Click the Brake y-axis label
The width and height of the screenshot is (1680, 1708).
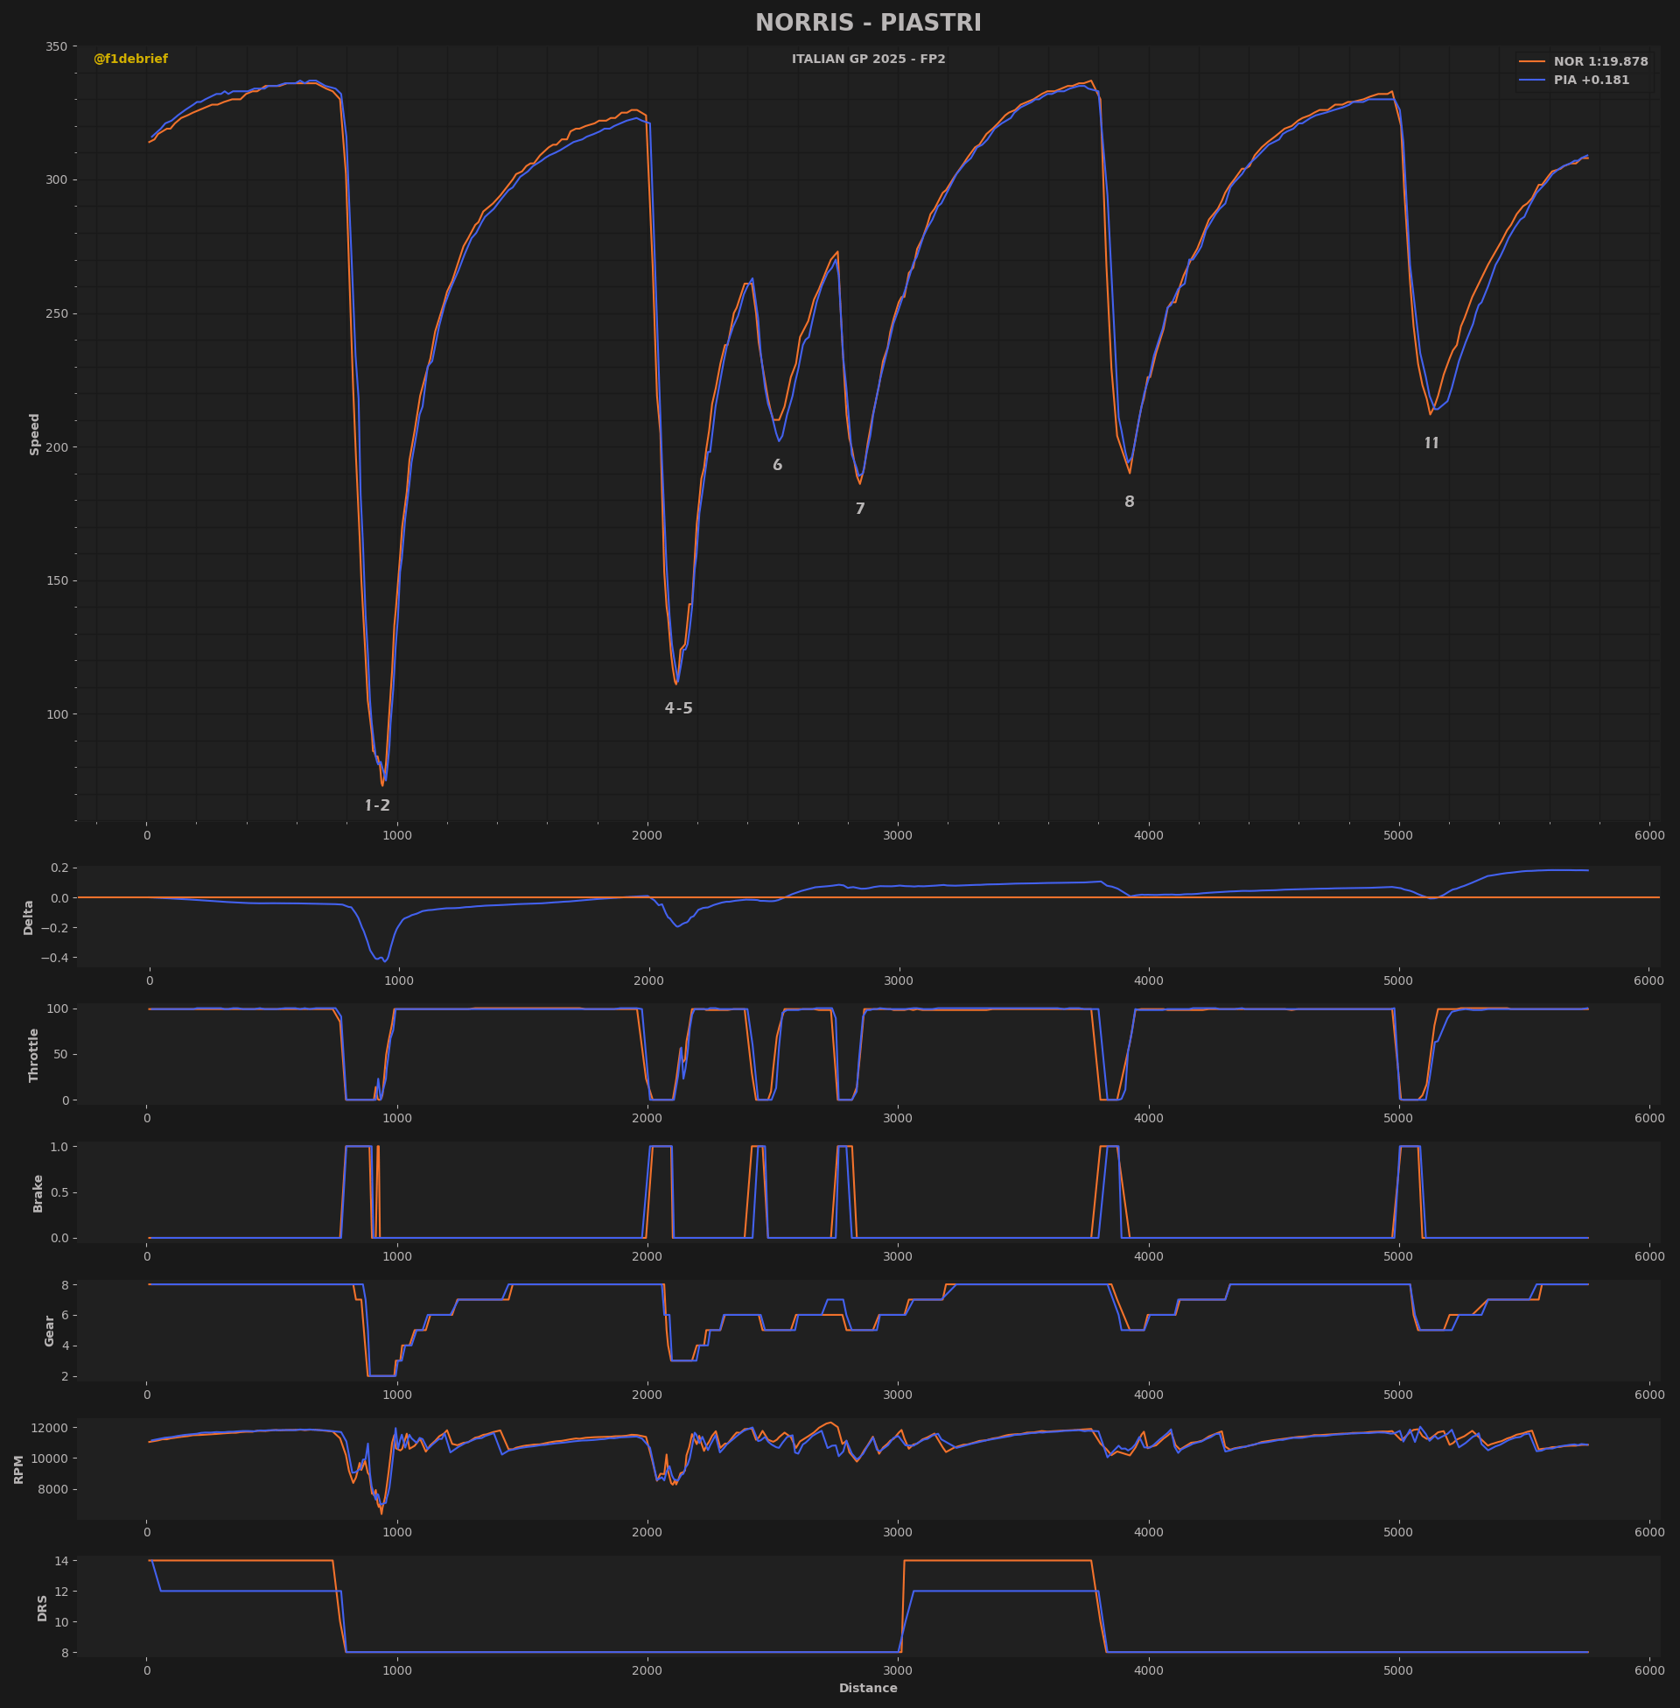(38, 1192)
